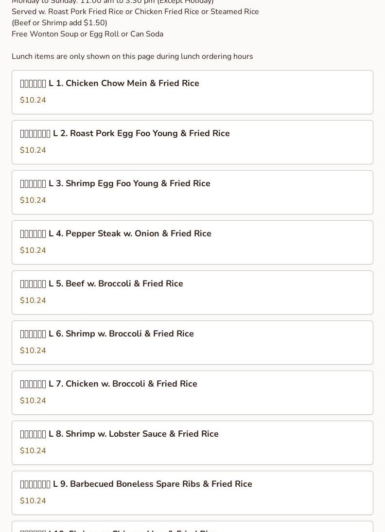This screenshot has height=532, width=385.
Task: Select L 5. Beef w. Broccoli & Fried Rice
Action: [x=116, y=284]
